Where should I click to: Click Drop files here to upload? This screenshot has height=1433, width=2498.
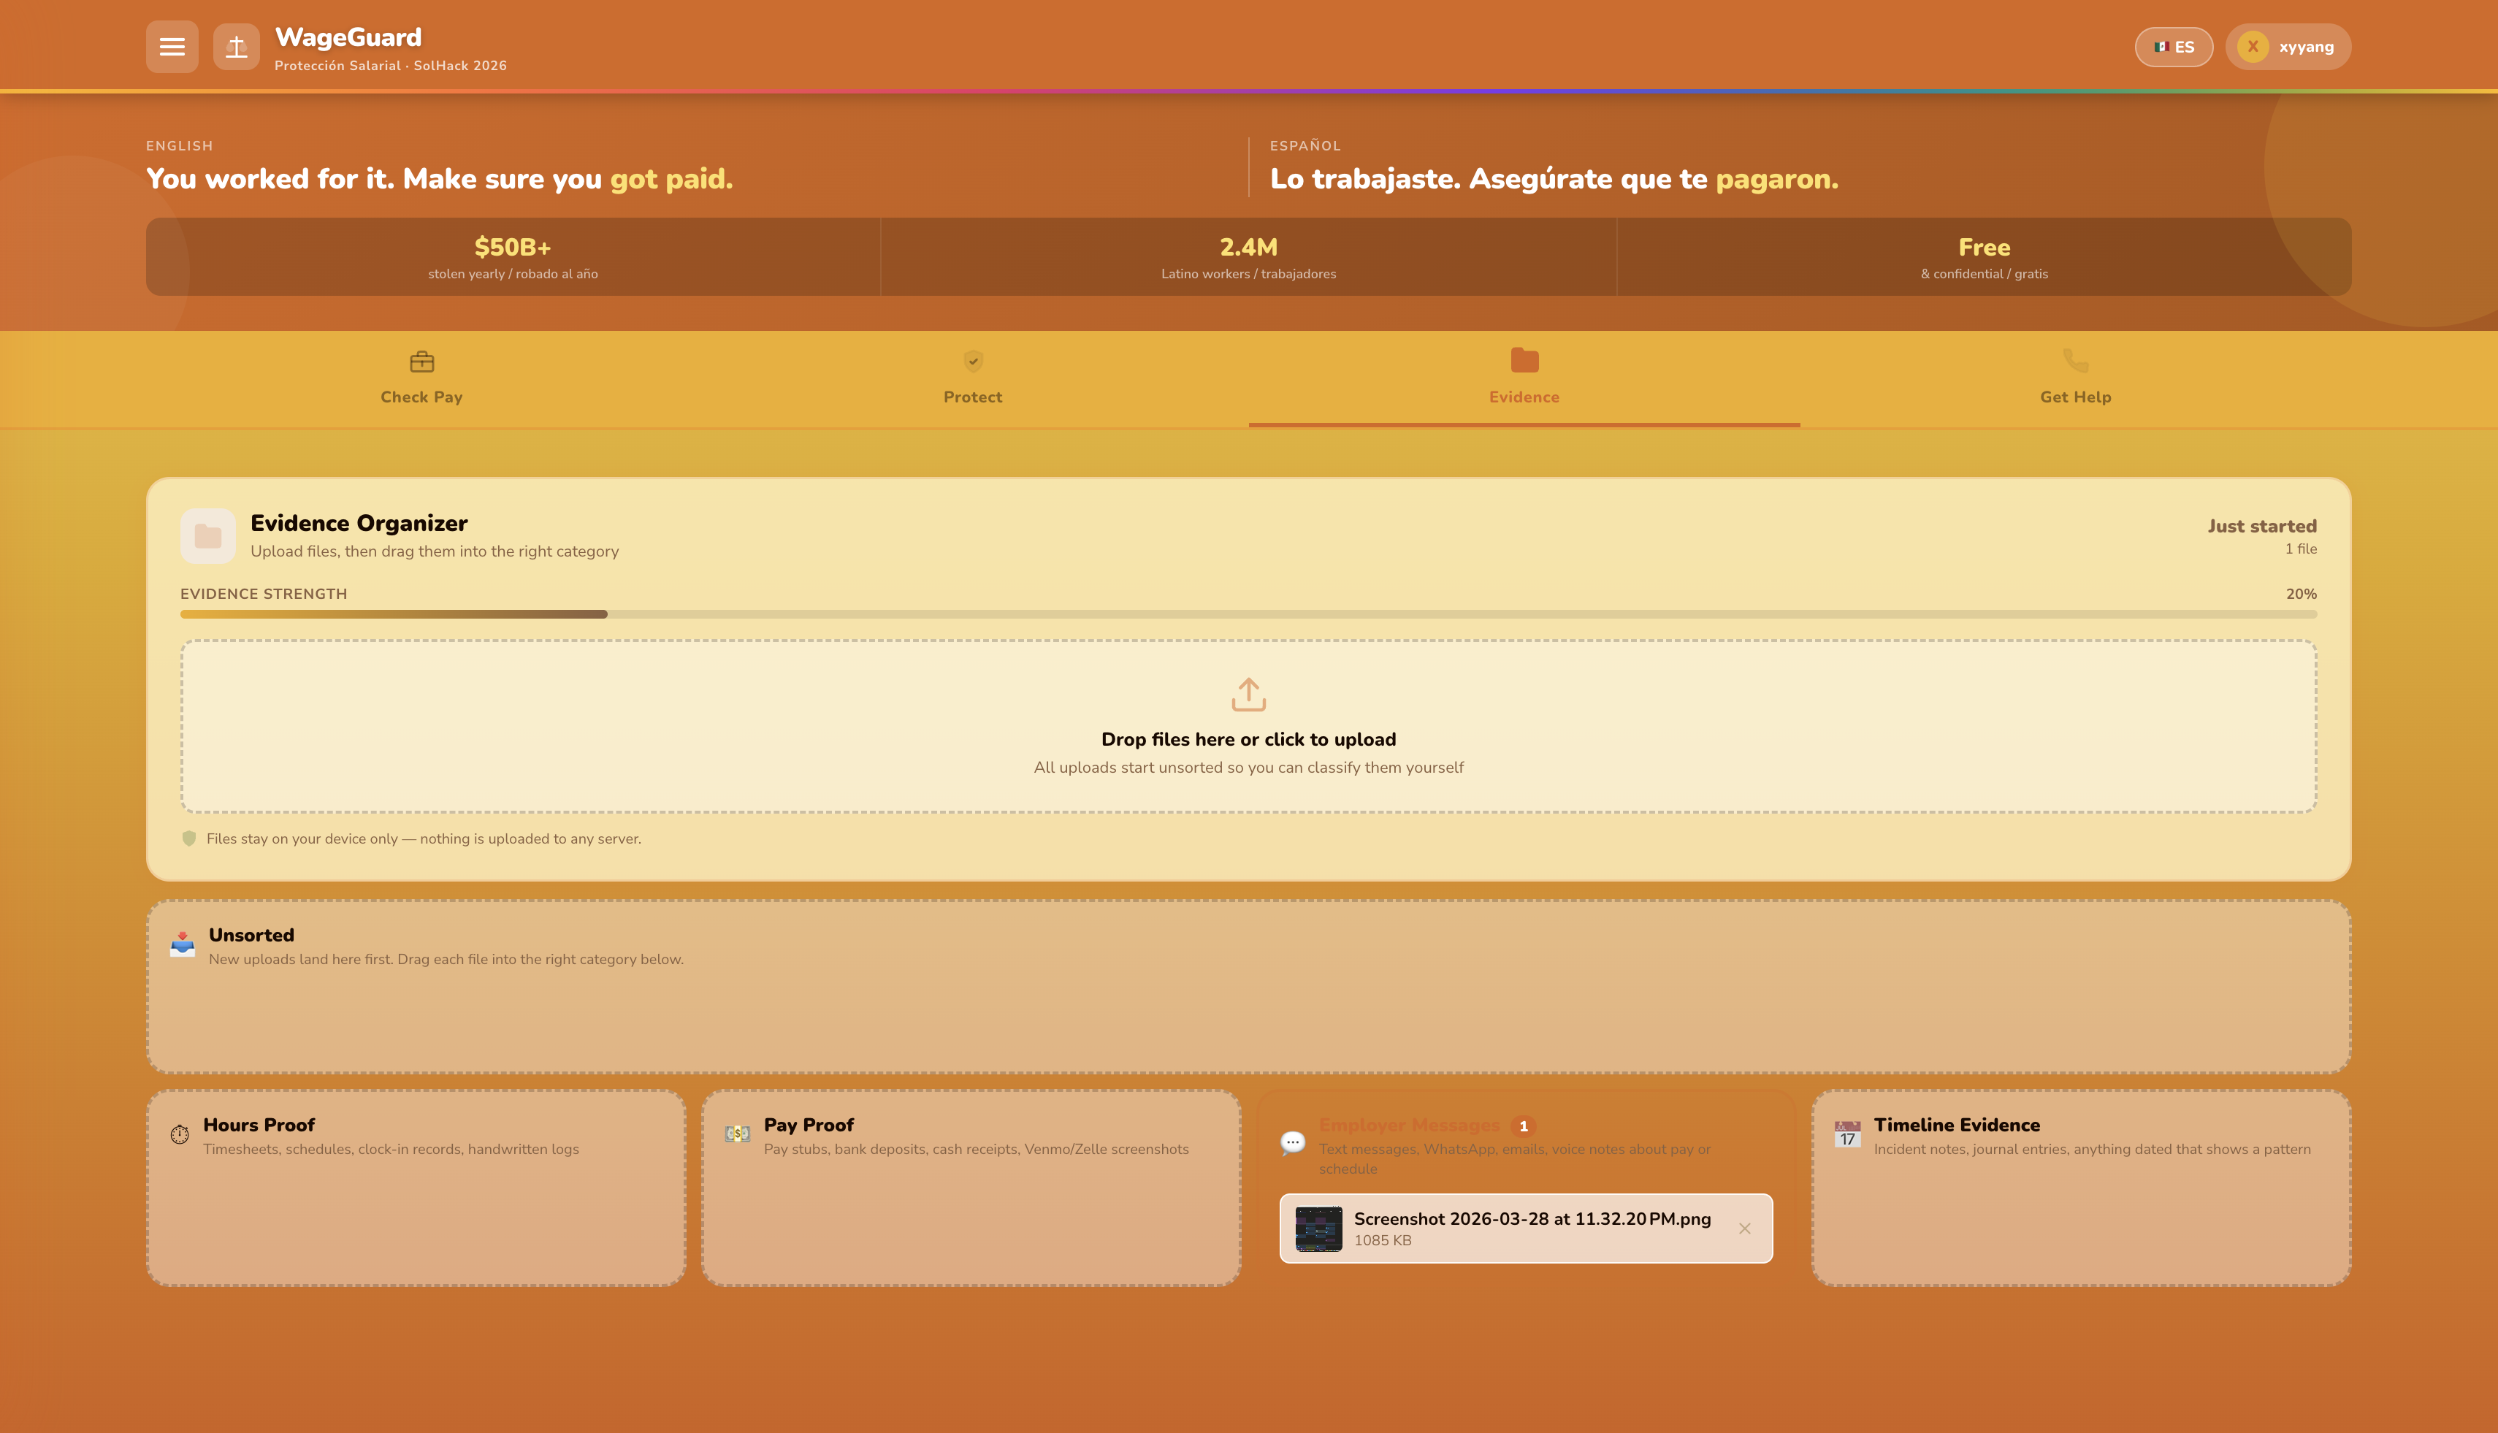point(1248,739)
